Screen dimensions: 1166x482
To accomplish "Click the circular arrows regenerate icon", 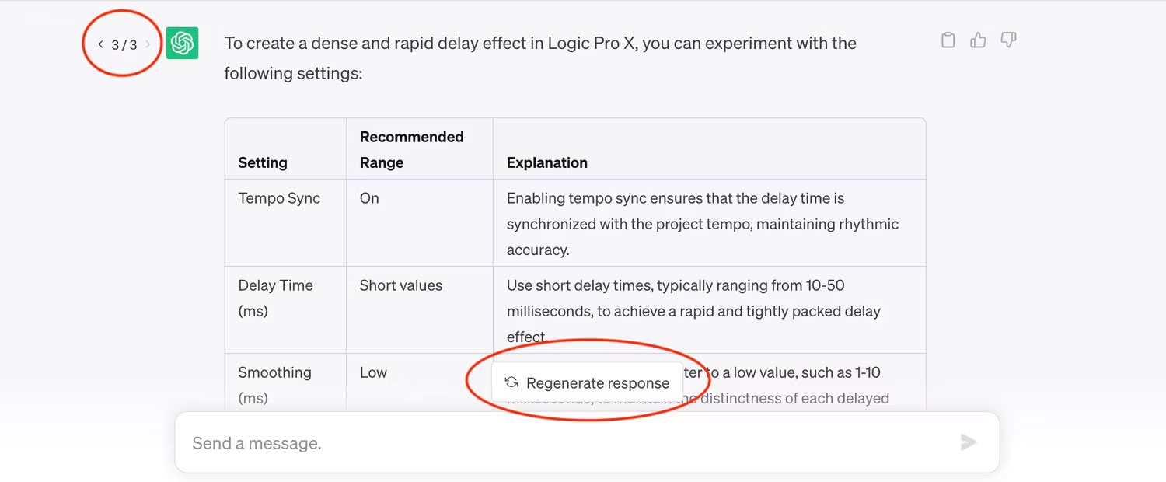I will [x=511, y=382].
